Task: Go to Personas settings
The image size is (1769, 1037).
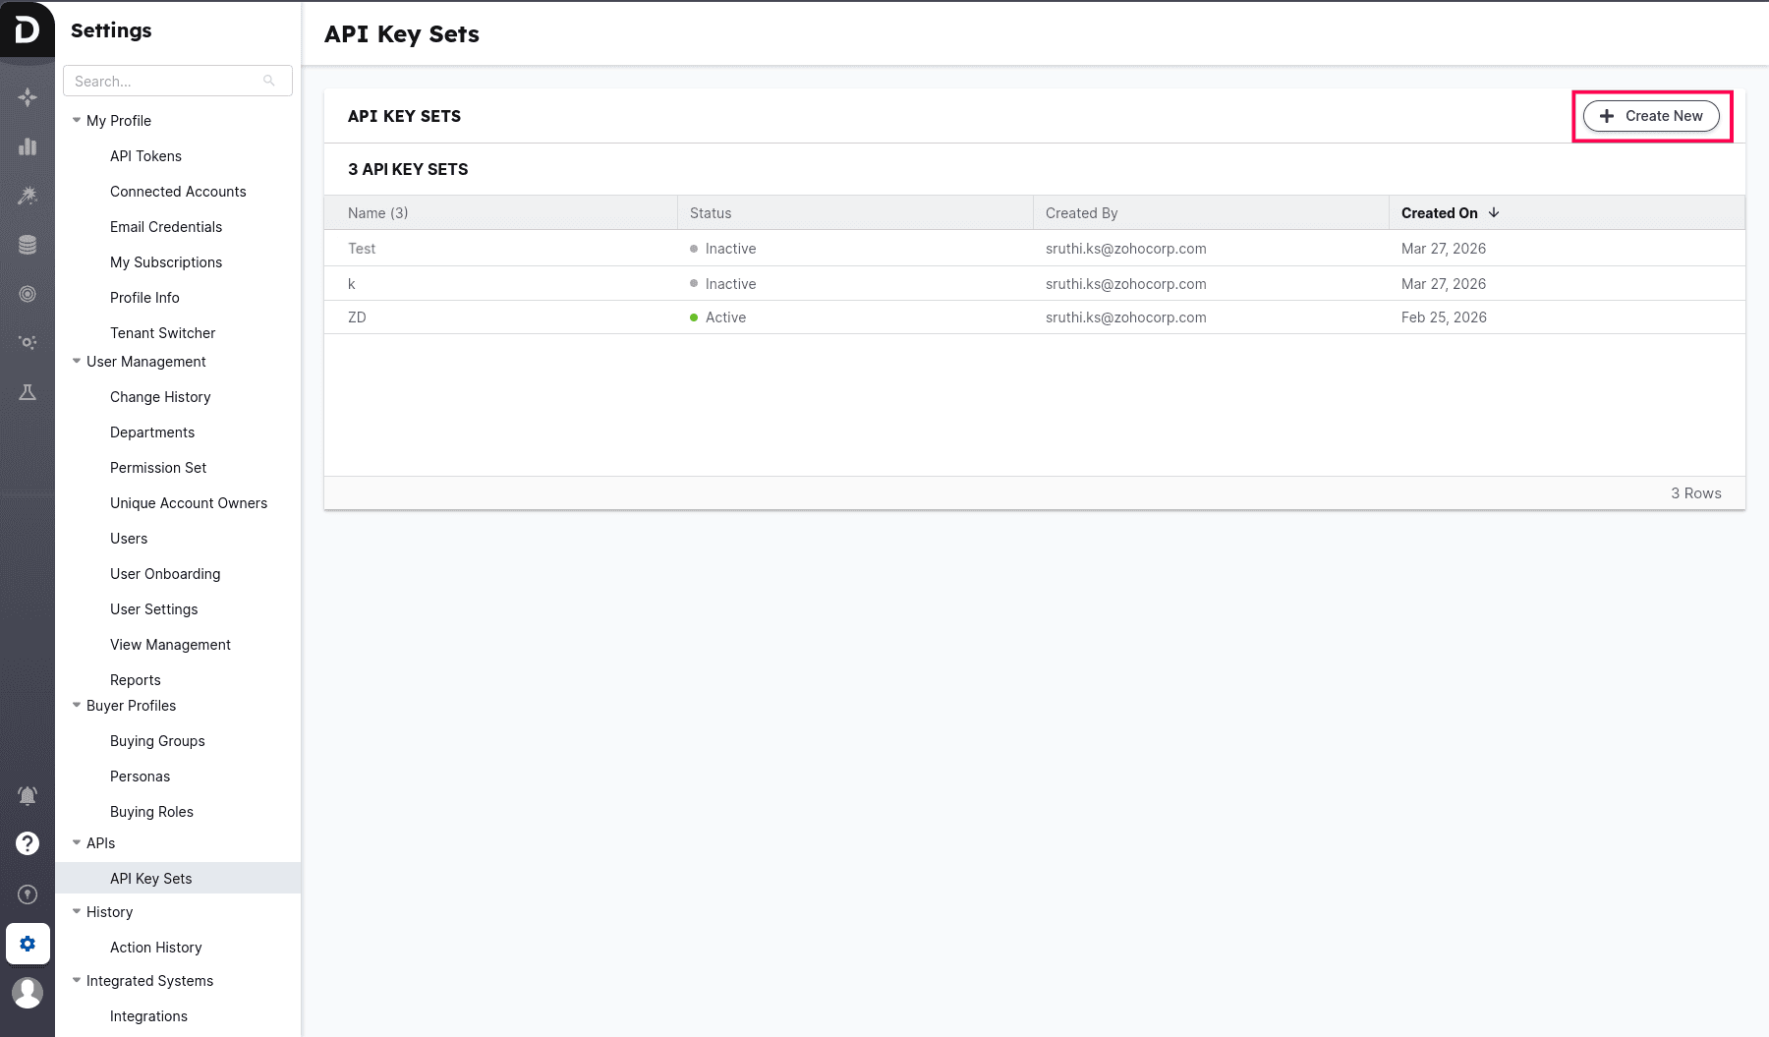Action: tap(140, 777)
